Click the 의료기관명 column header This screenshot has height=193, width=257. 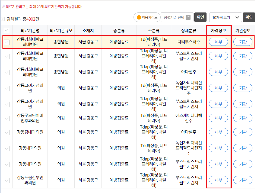point(30,30)
